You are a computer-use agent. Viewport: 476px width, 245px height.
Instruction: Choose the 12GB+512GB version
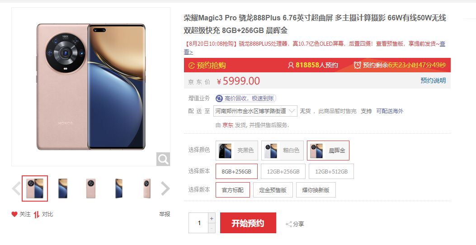pyautogui.click(x=331, y=171)
